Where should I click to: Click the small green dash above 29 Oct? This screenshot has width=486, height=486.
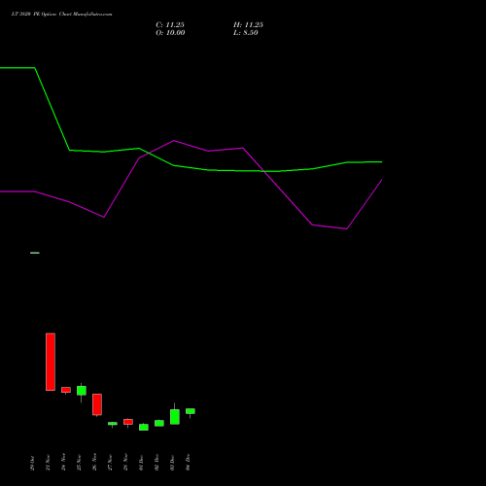click(35, 253)
